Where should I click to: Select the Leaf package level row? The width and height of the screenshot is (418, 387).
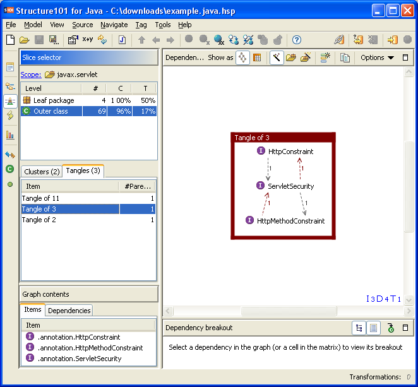pyautogui.click(x=89, y=100)
